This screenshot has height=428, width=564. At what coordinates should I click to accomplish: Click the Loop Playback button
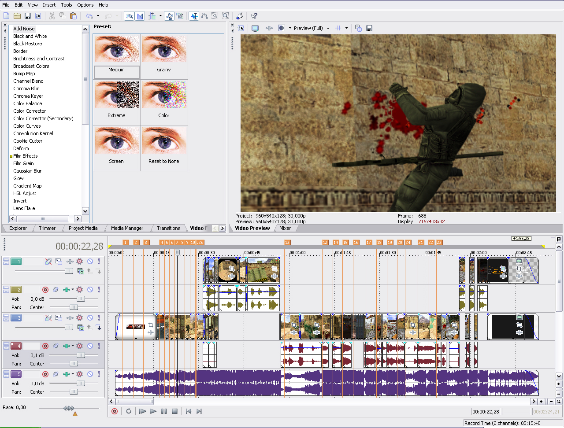(129, 411)
